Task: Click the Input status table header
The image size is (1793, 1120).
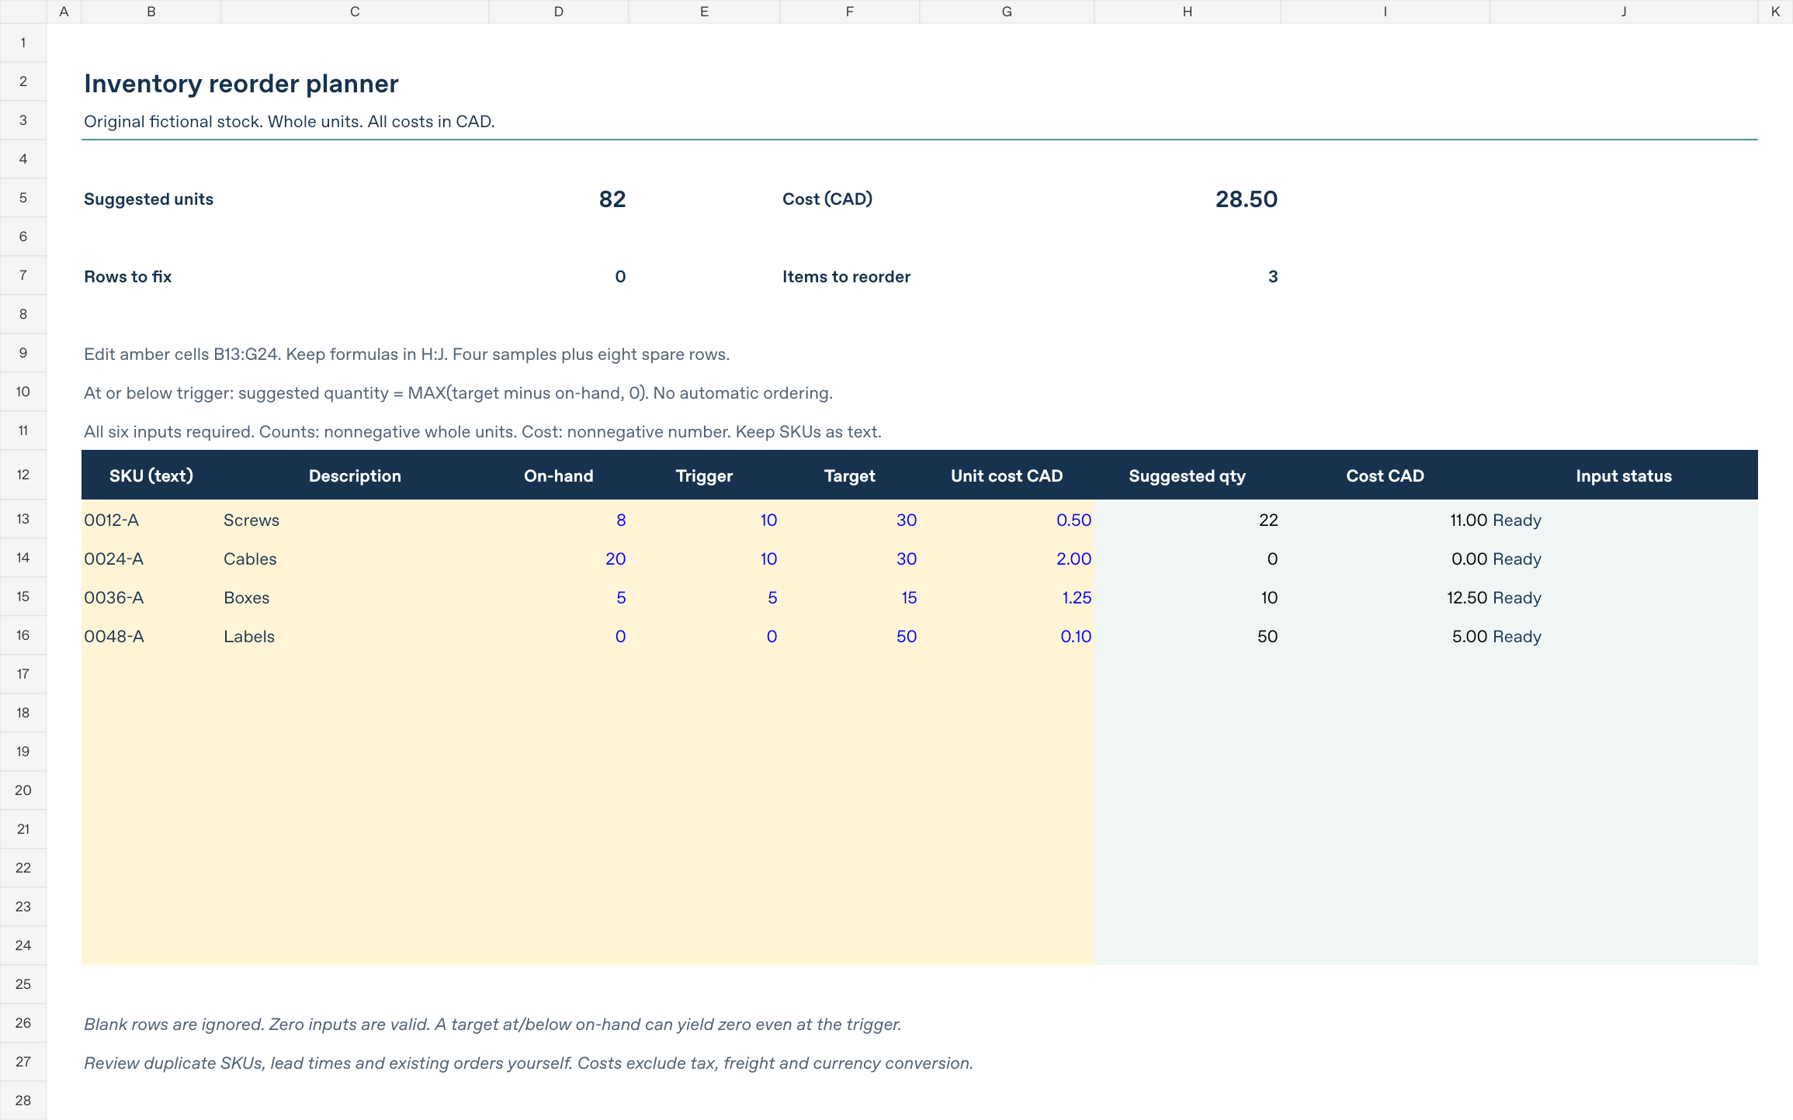Action: coord(1624,475)
